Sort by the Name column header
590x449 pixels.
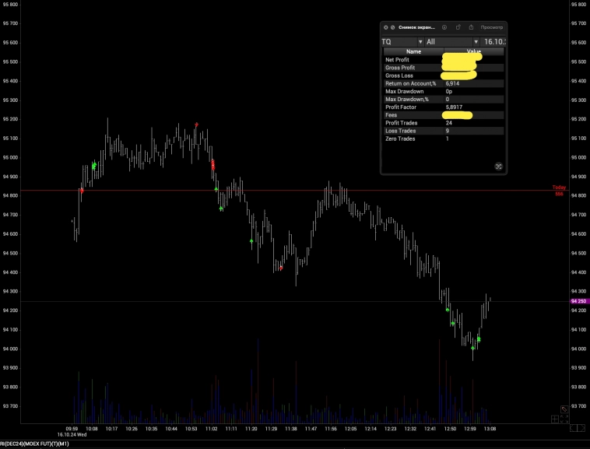pos(413,51)
